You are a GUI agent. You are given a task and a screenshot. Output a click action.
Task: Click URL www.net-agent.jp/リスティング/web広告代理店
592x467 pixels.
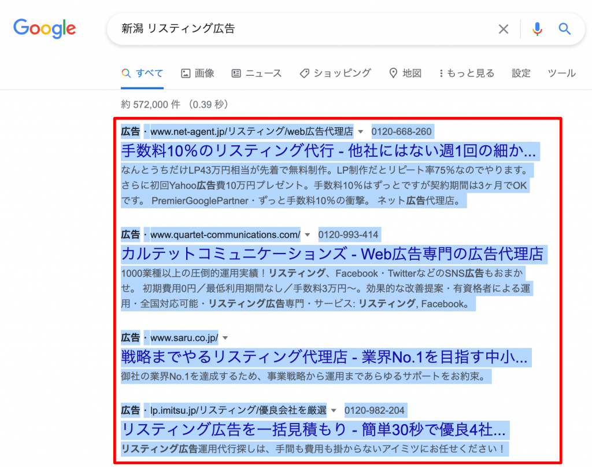pyautogui.click(x=252, y=131)
